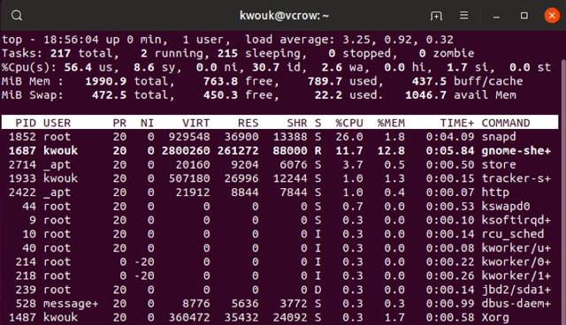Click the 1046.7 avail Mem value
This screenshot has height=325, width=566.
(x=425, y=95)
